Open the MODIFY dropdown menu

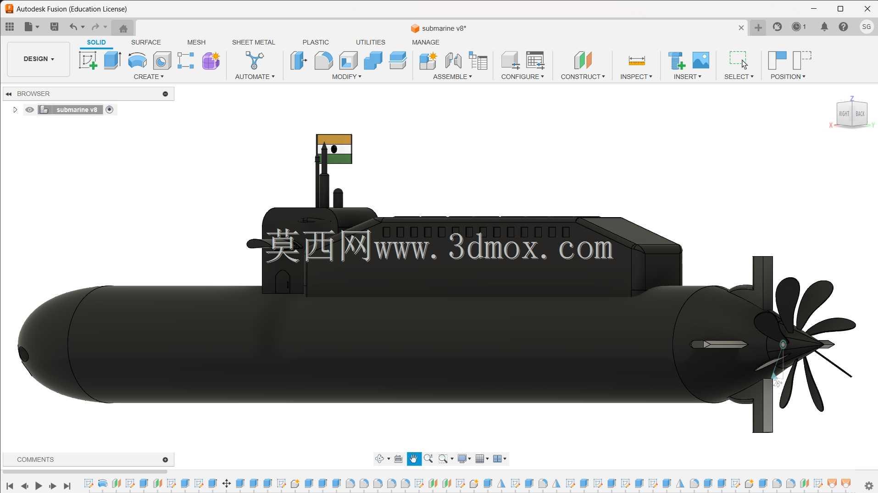coord(347,77)
